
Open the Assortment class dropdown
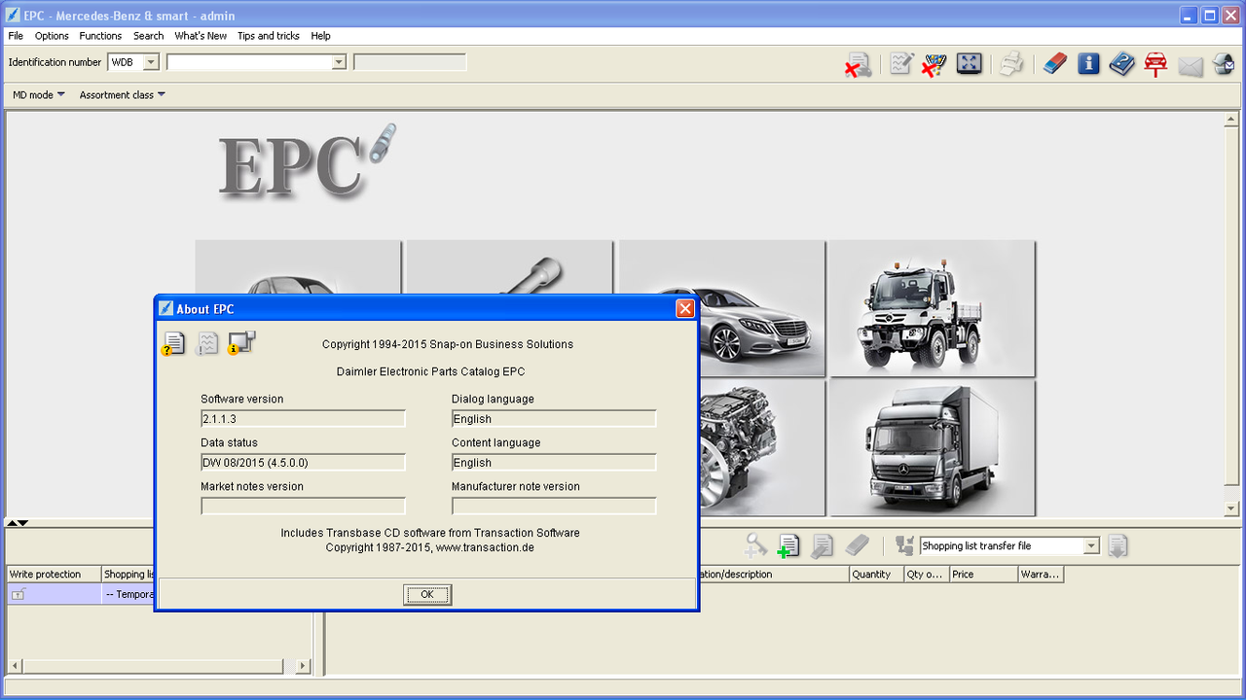pyautogui.click(x=123, y=95)
